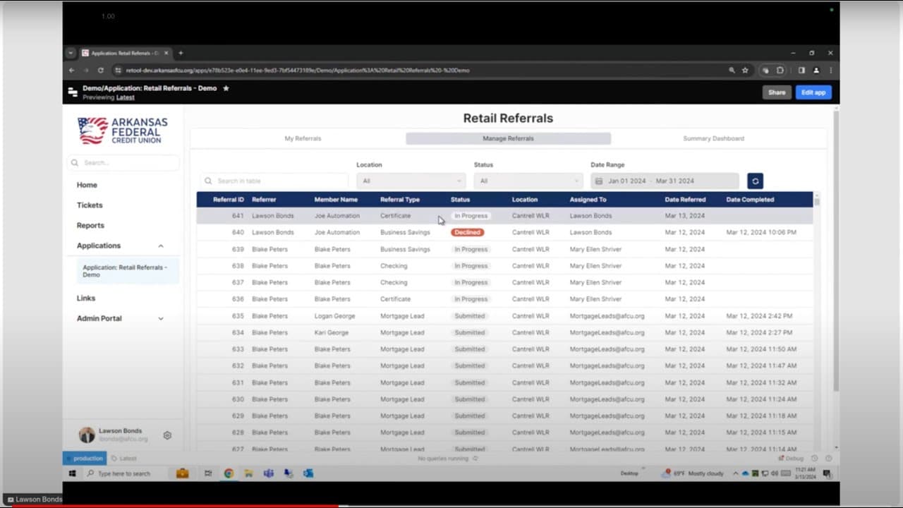Viewport: 903px width, 508px height.
Task: Click the Edit app button
Action: click(x=813, y=92)
